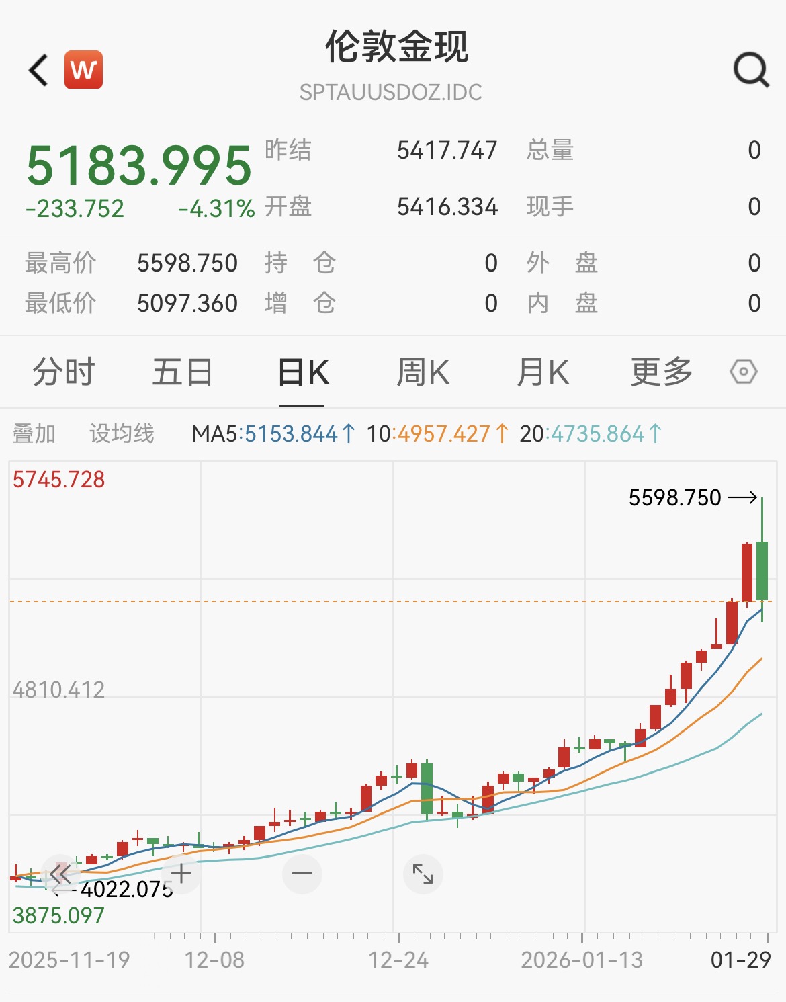Toggle the MA5 average line display

pyautogui.click(x=269, y=433)
